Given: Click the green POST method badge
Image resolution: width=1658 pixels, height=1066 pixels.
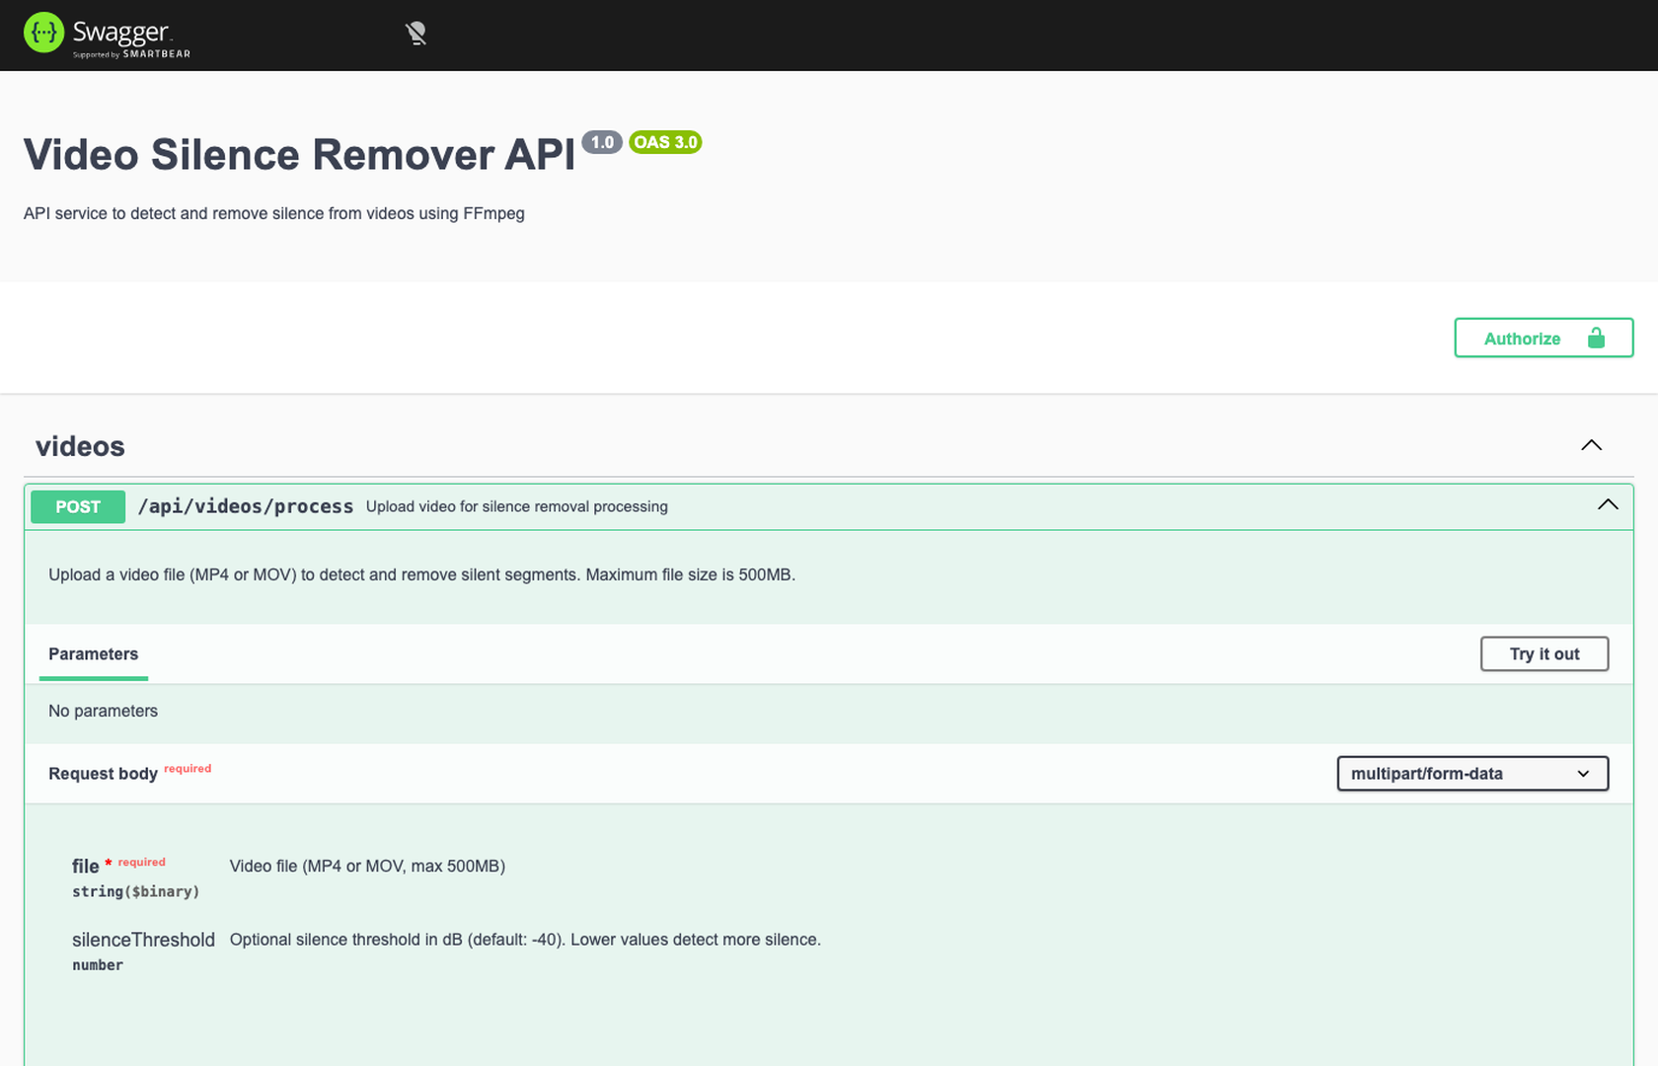Looking at the screenshot, I should tap(77, 506).
